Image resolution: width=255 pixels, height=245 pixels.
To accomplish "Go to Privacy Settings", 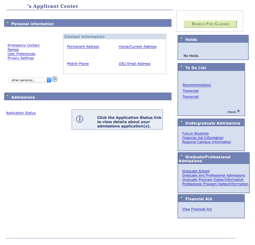I will (x=21, y=58).
